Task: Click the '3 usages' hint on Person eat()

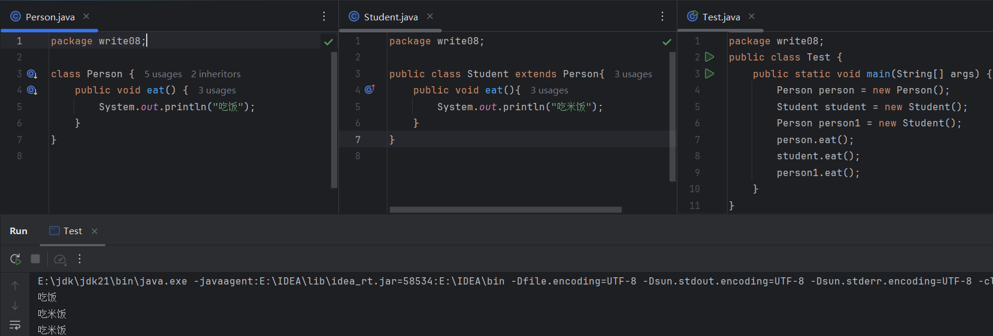Action: click(x=217, y=90)
